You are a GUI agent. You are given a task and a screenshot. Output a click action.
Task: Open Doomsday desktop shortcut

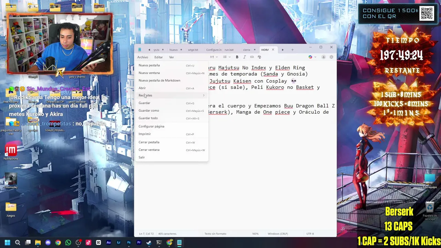pyautogui.click(x=11, y=181)
